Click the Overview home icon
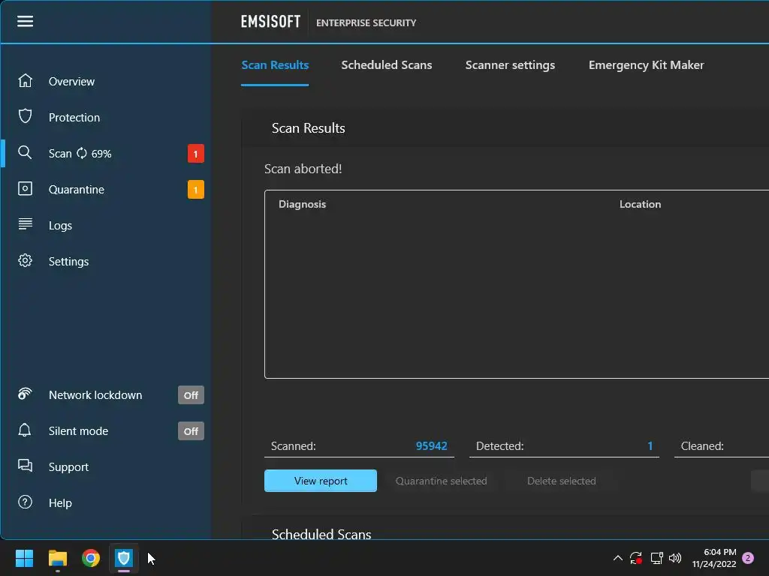 (x=25, y=80)
